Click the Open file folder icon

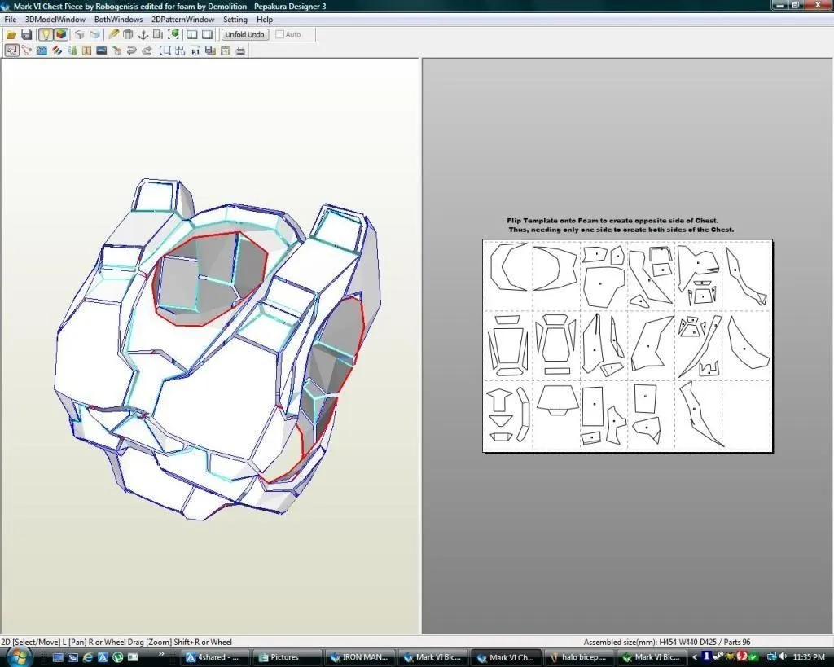pos(11,35)
